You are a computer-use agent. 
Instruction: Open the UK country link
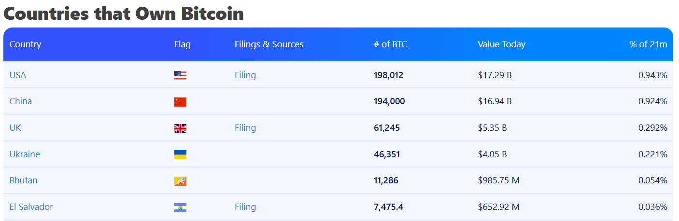15,128
